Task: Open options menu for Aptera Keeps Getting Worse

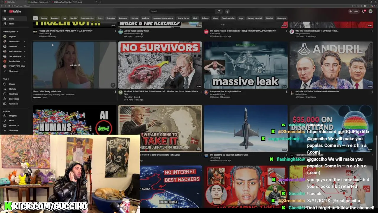Action: pos(201,31)
